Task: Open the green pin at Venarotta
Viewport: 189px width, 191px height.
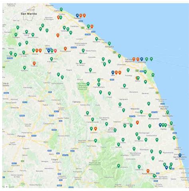Action: pyautogui.click(x=139, y=167)
